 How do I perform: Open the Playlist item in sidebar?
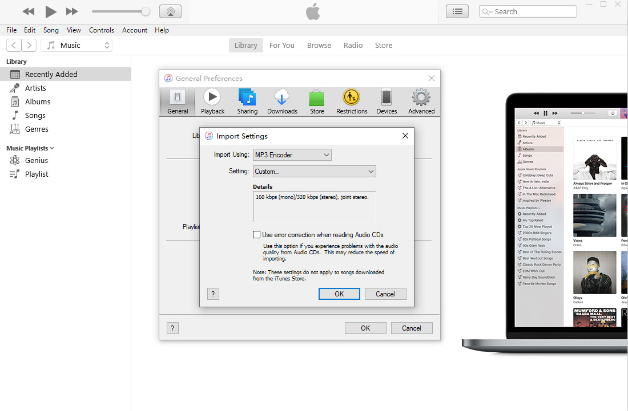point(65,174)
